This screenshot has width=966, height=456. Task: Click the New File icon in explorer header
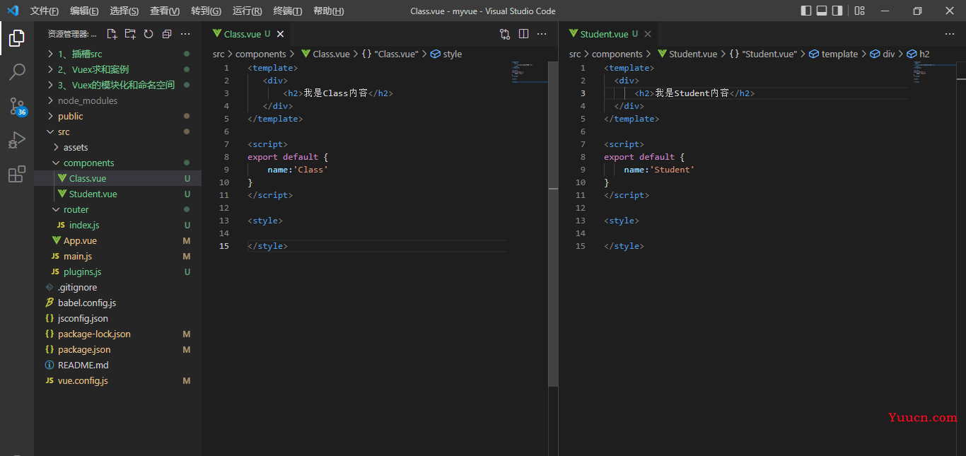112,34
